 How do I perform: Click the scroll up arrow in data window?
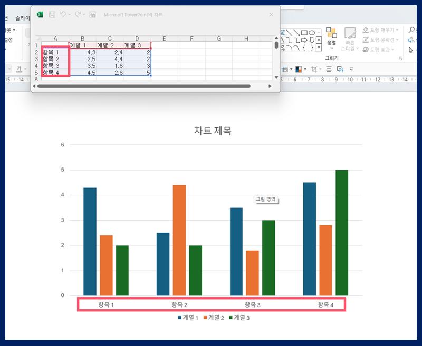(x=276, y=38)
